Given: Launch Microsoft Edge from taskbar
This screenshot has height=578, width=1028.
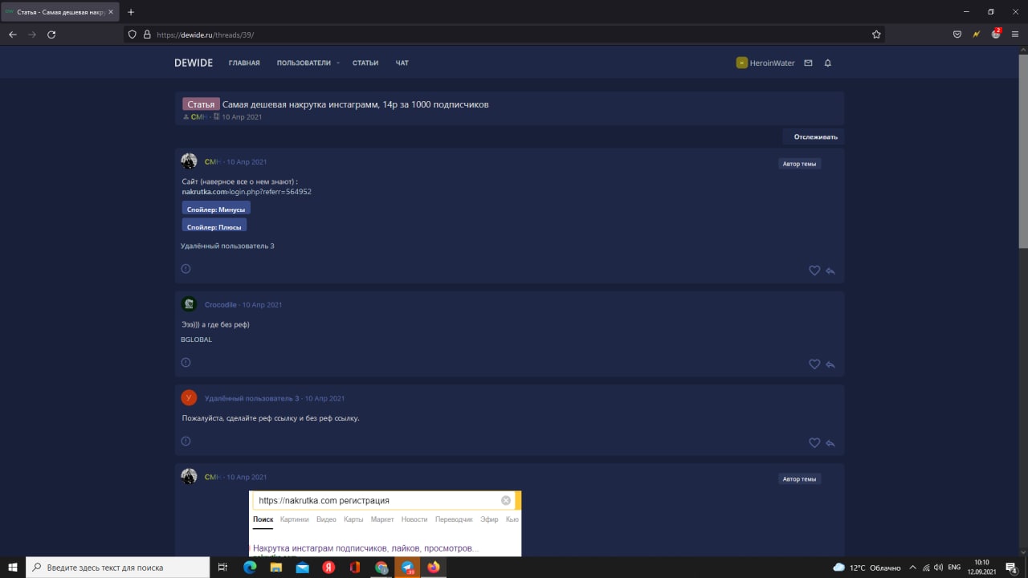Looking at the screenshot, I should 250,567.
